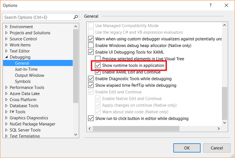Click the search magnifier icon
The image size is (235, 158).
click(76, 17)
